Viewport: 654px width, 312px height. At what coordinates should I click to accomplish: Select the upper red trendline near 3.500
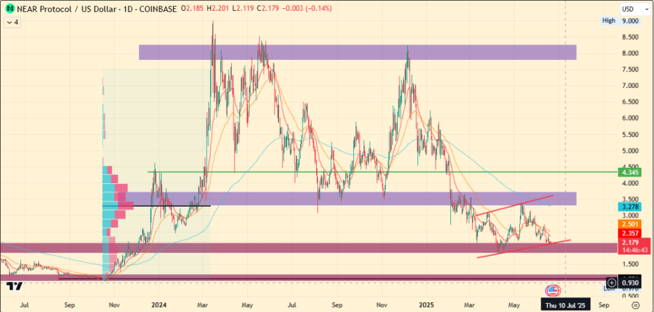click(x=515, y=205)
